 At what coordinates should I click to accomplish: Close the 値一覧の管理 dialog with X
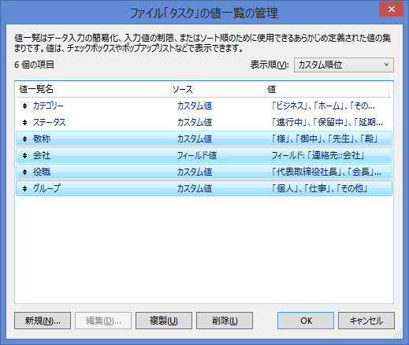pos(391,9)
